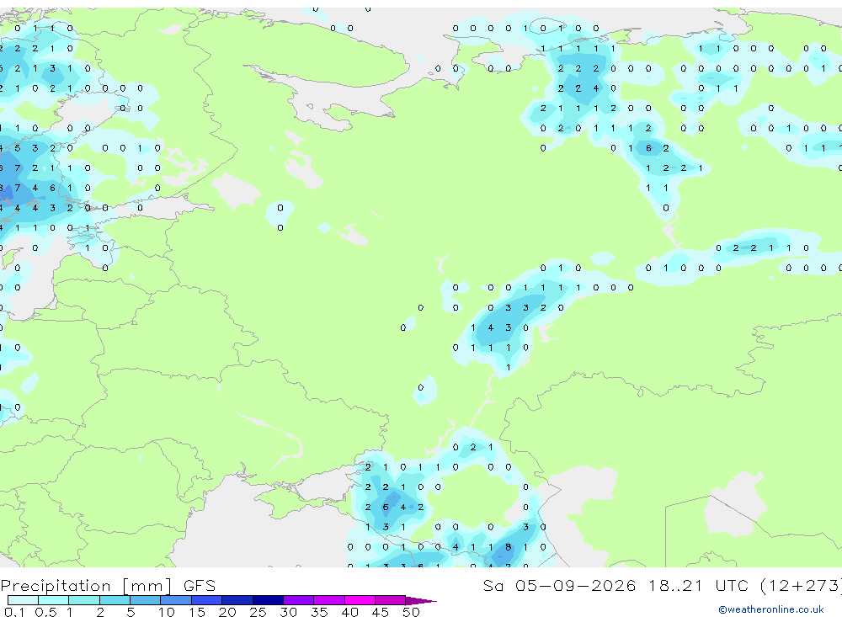Click the 1–2 mm legend color swatch
The width and height of the screenshot is (842, 617).
tap(84, 600)
